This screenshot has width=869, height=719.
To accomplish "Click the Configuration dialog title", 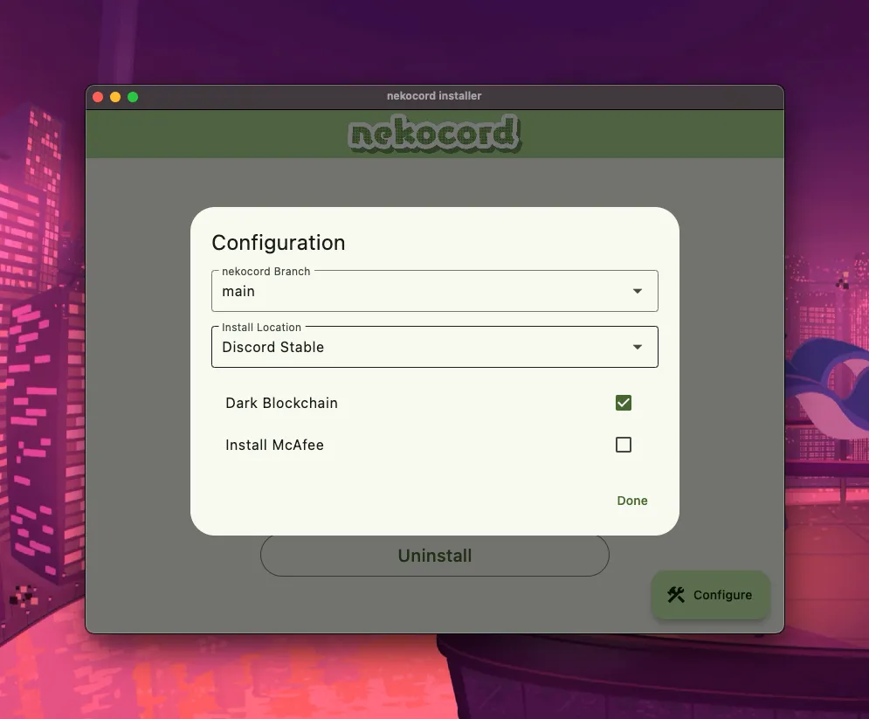I will pos(278,243).
